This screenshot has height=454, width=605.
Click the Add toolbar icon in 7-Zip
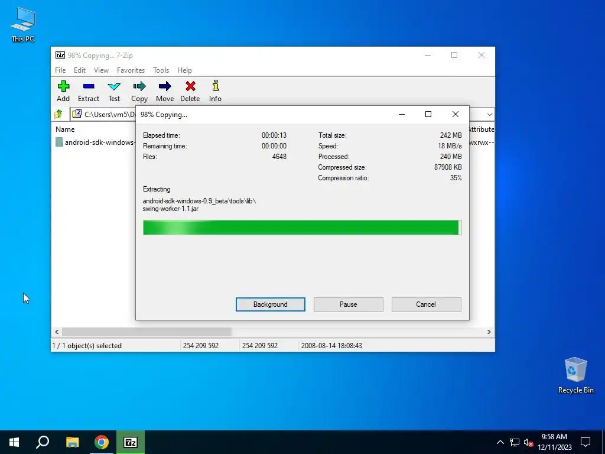pyautogui.click(x=63, y=86)
